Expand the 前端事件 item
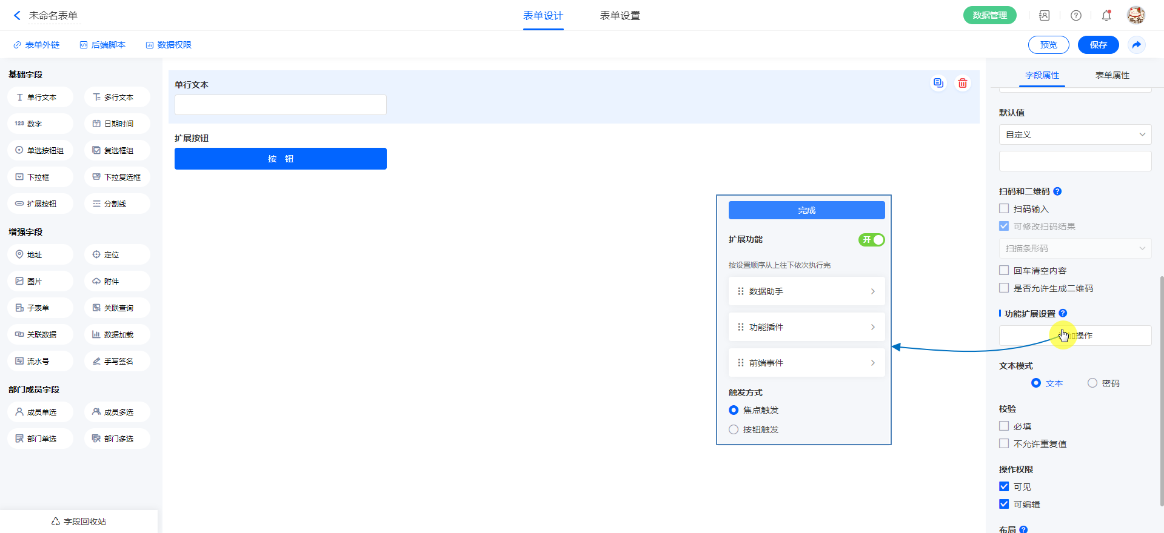The width and height of the screenshot is (1164, 533). 806,363
